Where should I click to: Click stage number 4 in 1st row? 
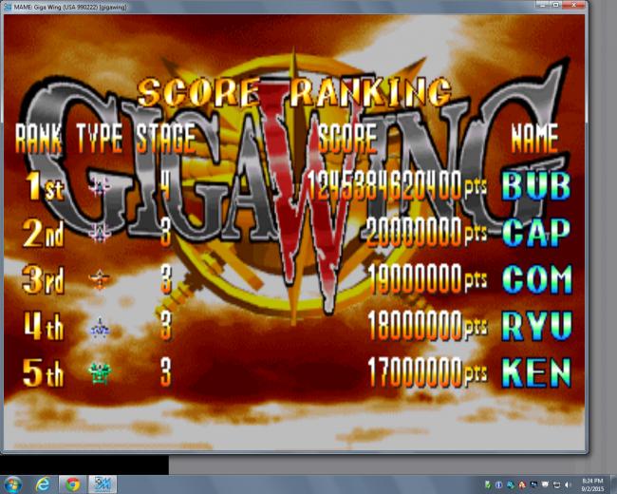click(x=166, y=186)
